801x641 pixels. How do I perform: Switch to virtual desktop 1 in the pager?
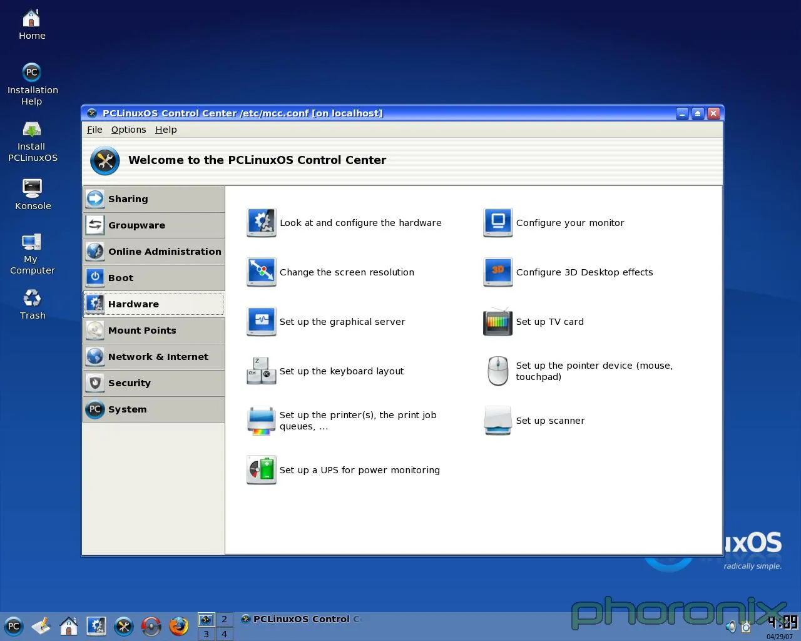(206, 620)
